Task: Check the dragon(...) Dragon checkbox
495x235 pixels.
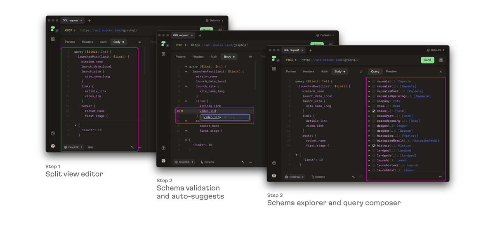Action: point(374,126)
